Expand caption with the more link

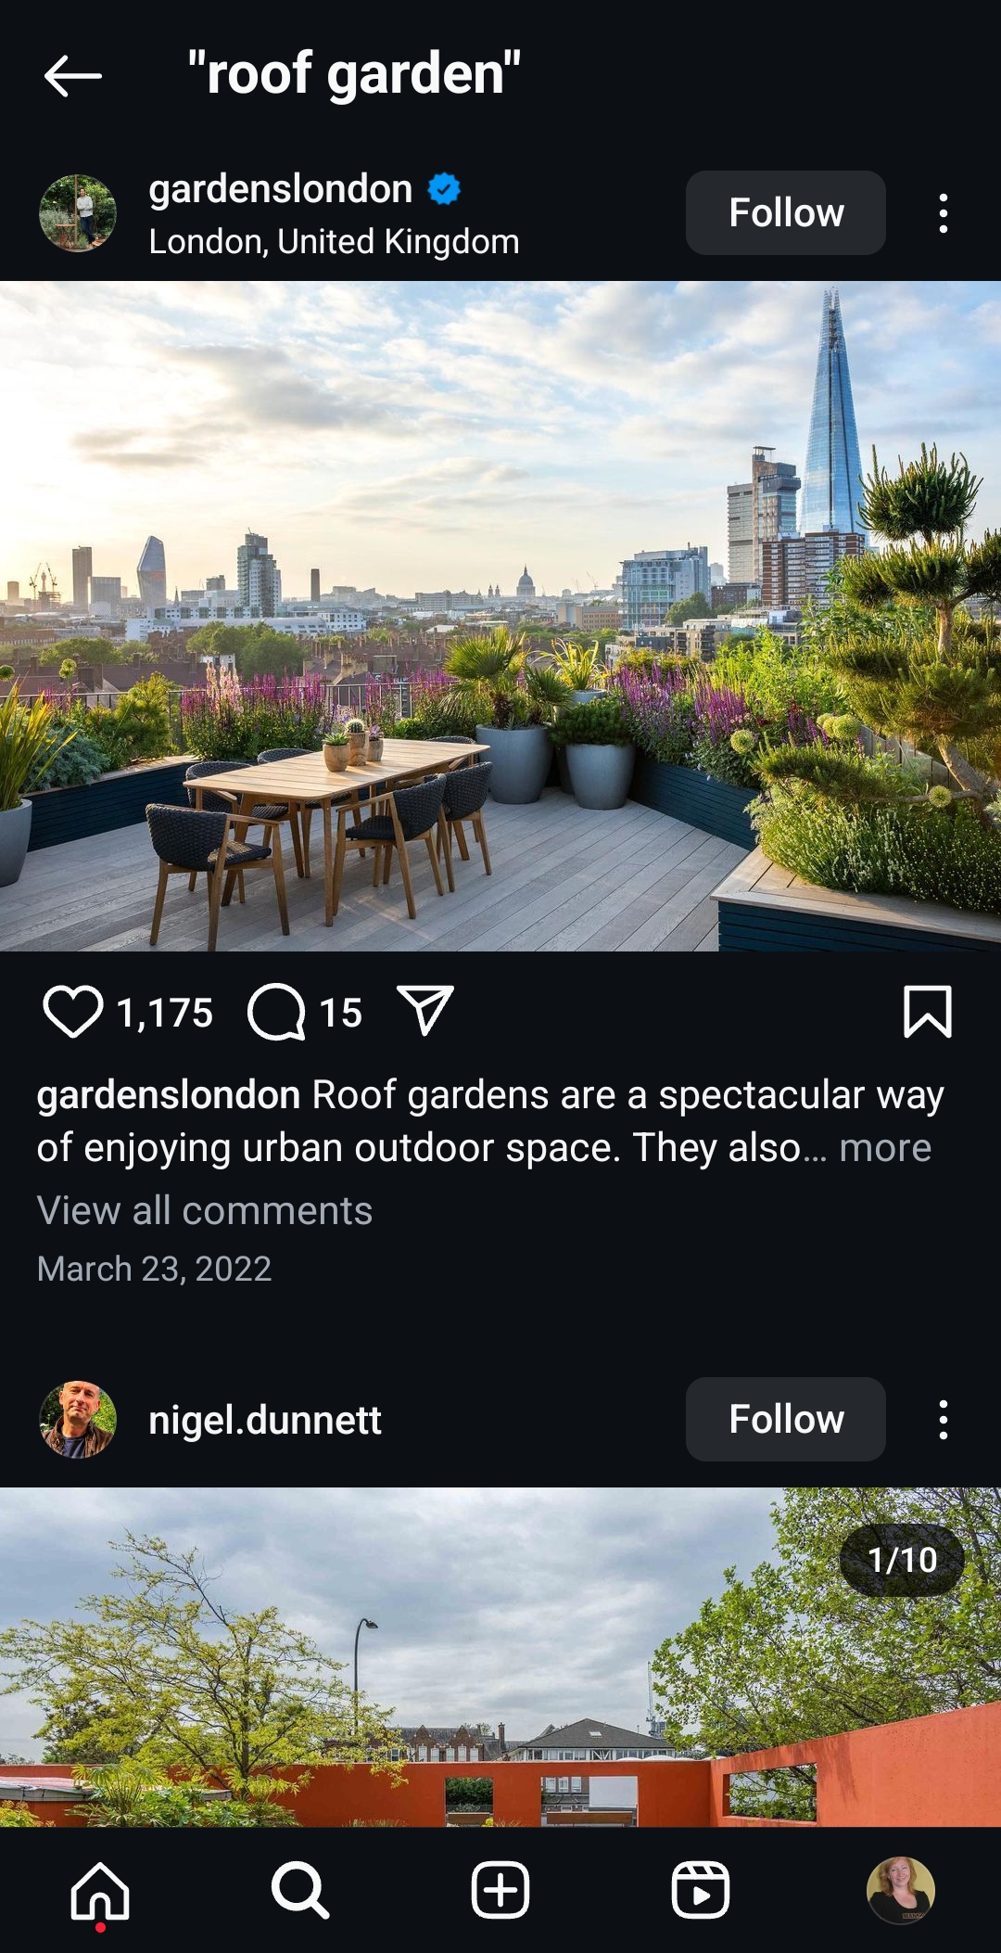885,1148
